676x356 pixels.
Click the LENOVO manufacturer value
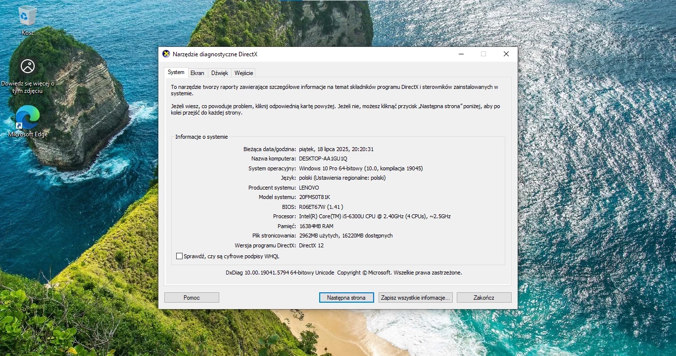point(309,188)
